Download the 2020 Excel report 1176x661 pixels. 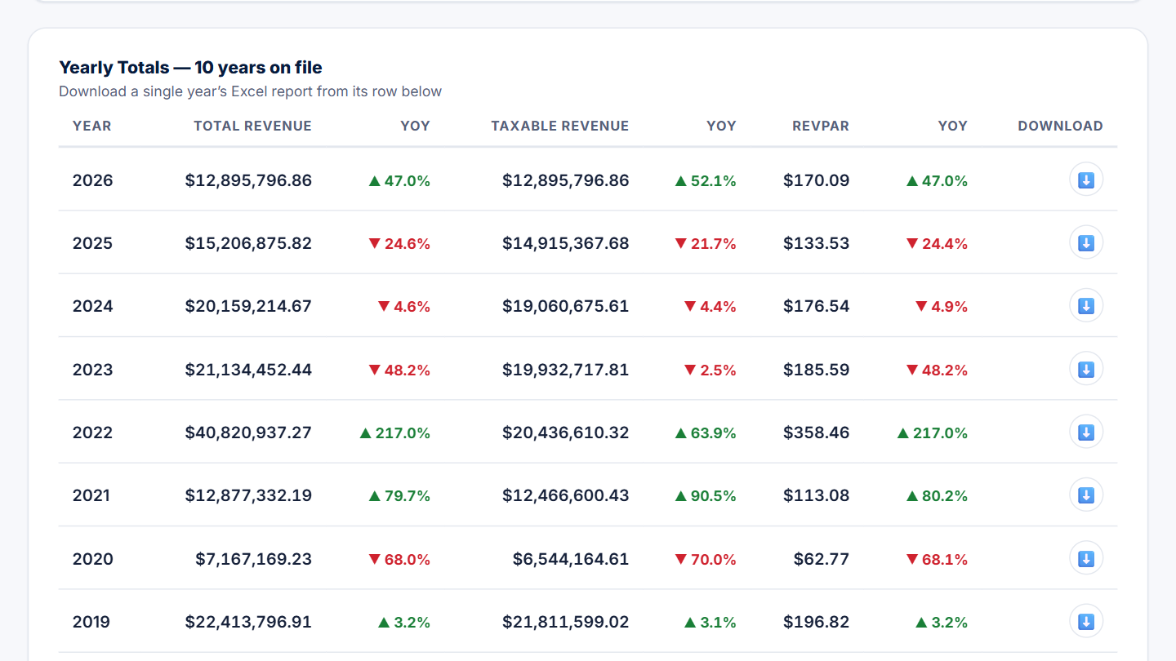point(1086,559)
